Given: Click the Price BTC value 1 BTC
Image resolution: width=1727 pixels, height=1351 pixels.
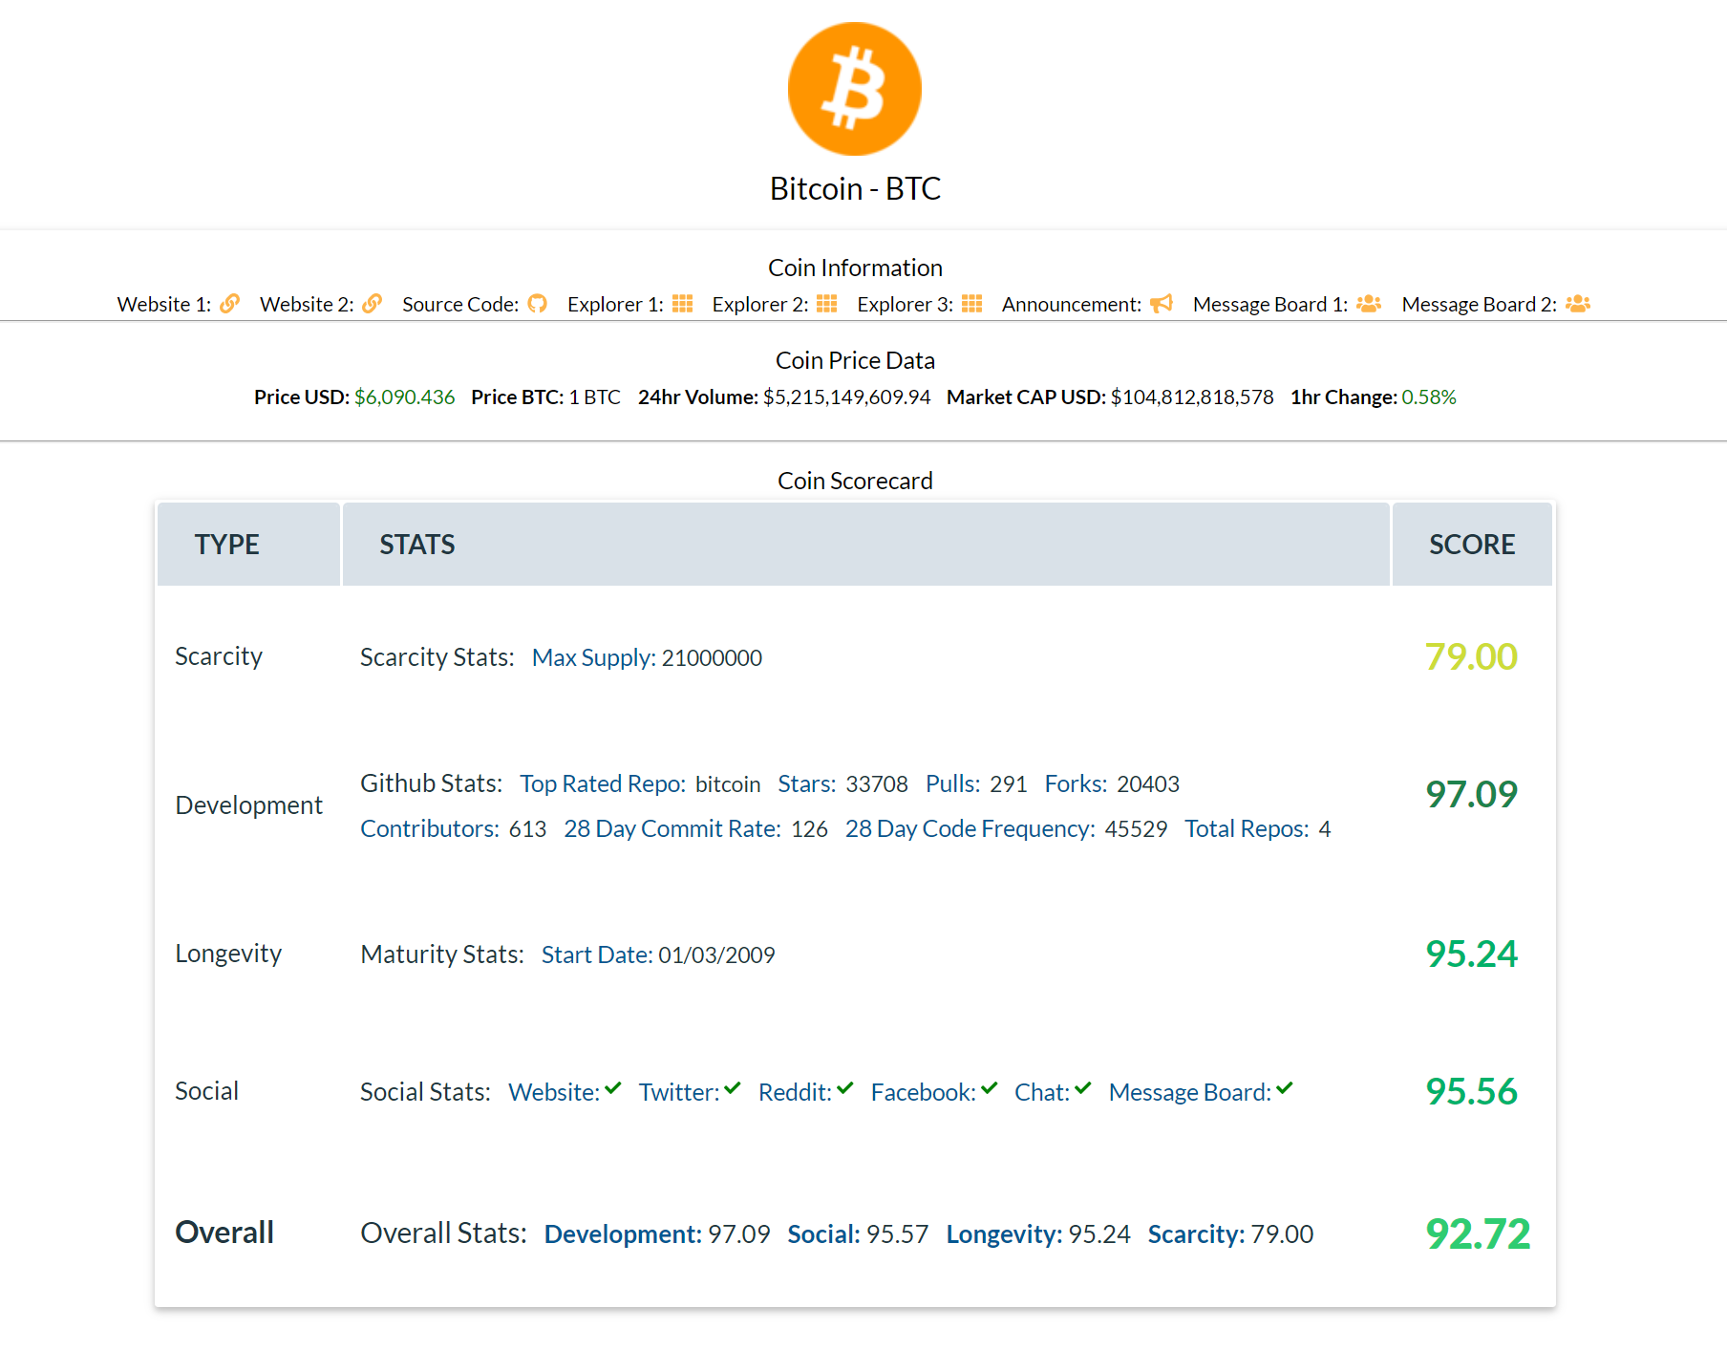Looking at the screenshot, I should coord(595,397).
